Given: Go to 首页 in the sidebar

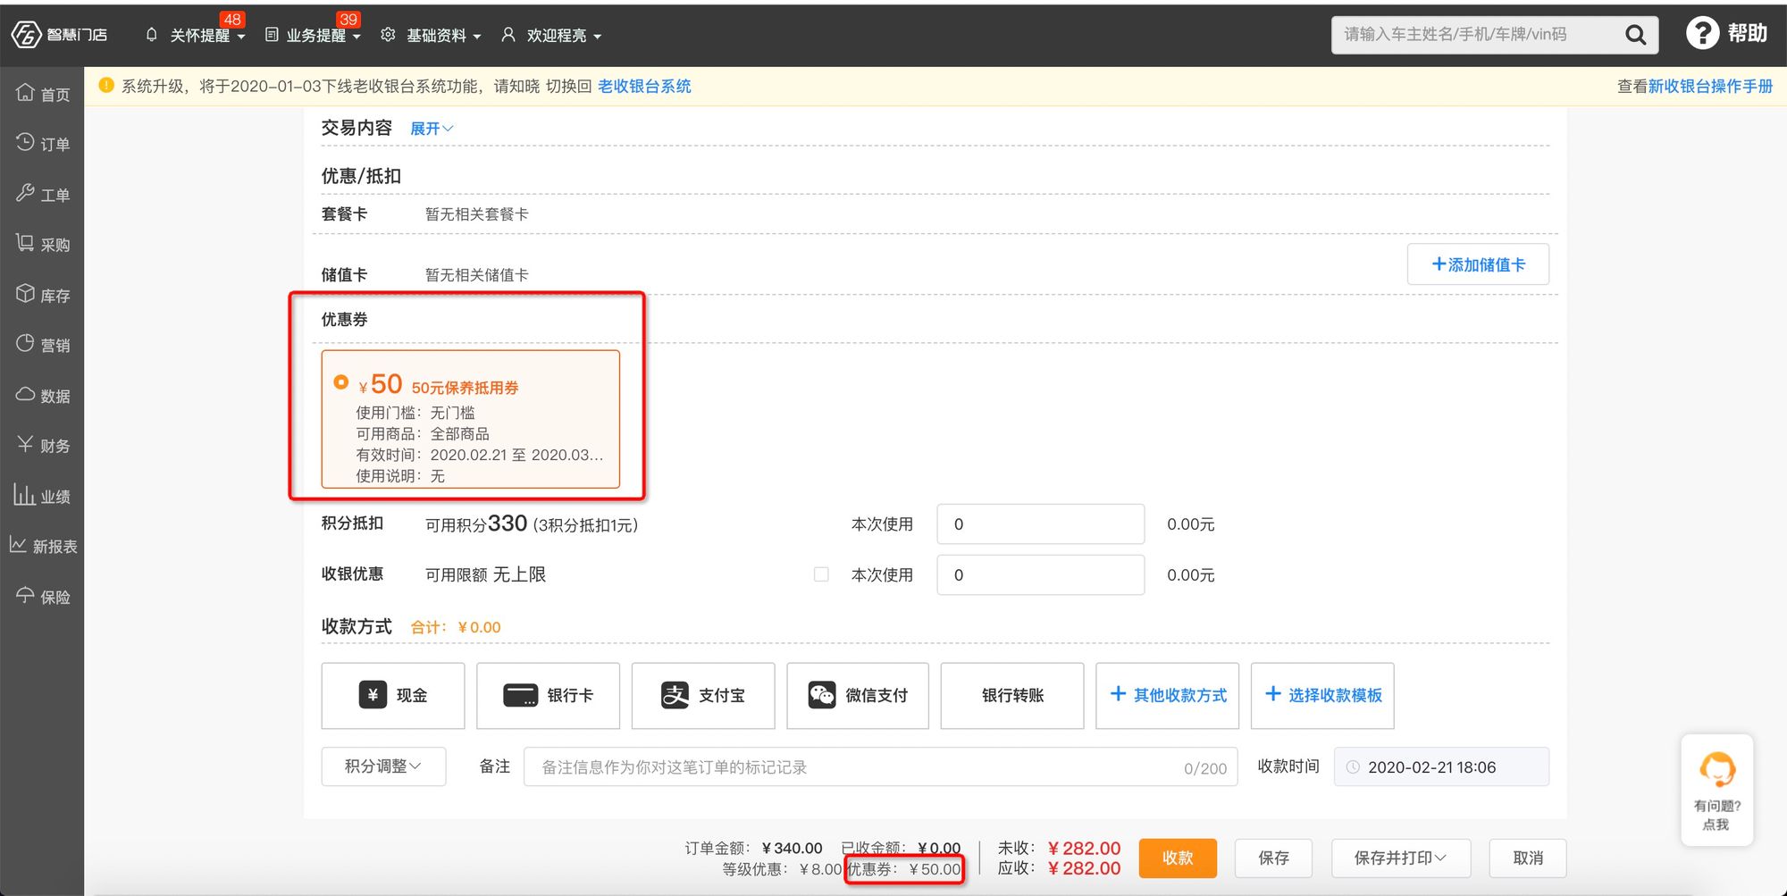Looking at the screenshot, I should click(42, 94).
